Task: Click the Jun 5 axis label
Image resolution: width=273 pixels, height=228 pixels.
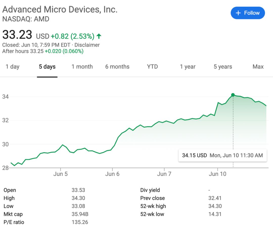Action: (x=60, y=174)
